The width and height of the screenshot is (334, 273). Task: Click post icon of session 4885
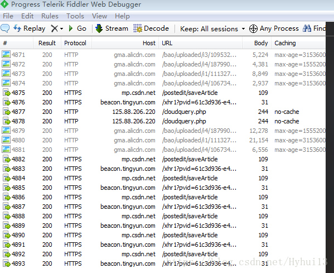click(x=7, y=188)
